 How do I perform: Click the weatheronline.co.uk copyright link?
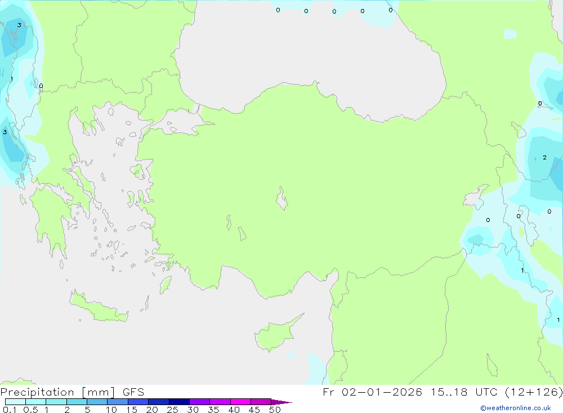pyautogui.click(x=516, y=408)
